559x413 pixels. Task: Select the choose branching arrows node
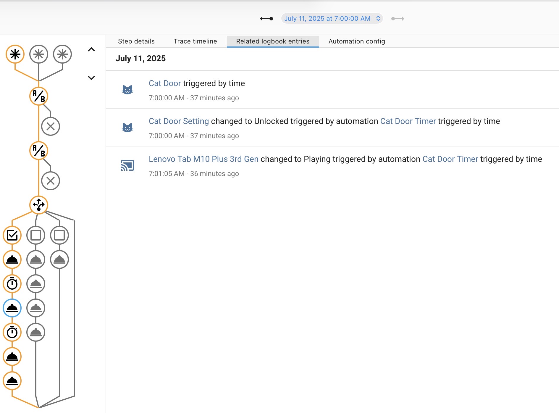39,205
